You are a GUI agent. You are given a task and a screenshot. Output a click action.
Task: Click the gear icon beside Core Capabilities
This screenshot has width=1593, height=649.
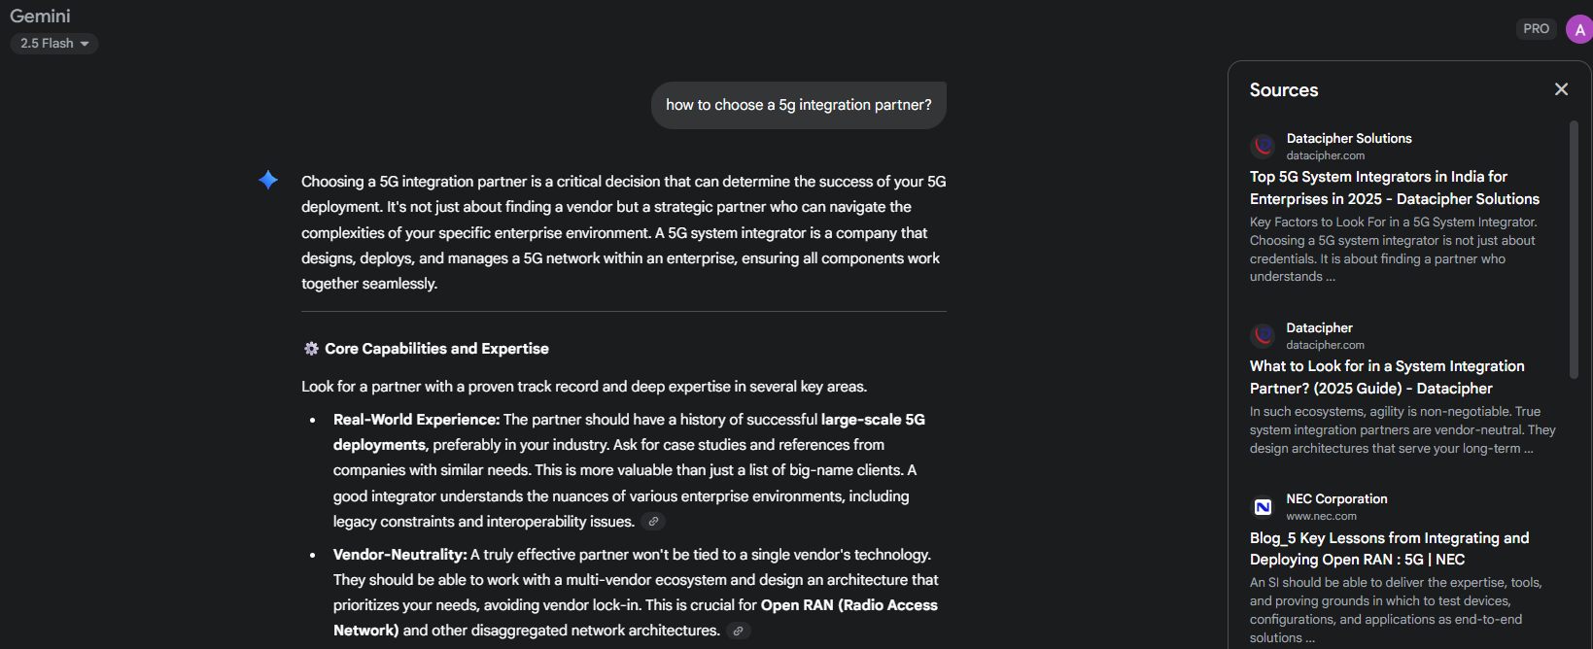click(311, 349)
